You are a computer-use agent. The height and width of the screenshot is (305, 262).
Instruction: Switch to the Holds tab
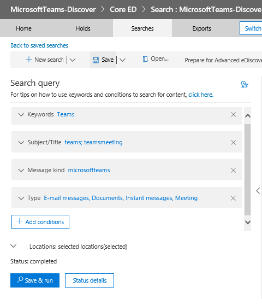click(83, 28)
